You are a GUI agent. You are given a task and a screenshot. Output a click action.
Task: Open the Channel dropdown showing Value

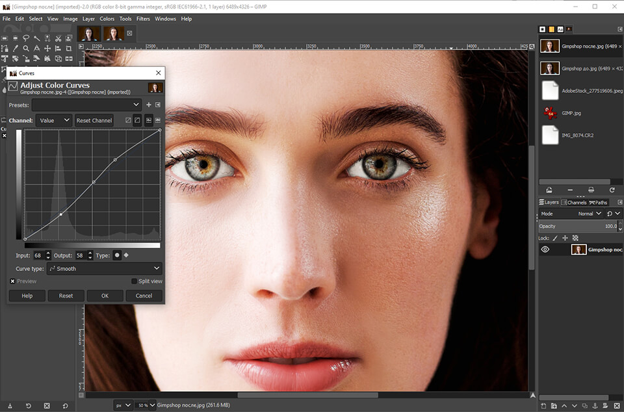pos(54,120)
